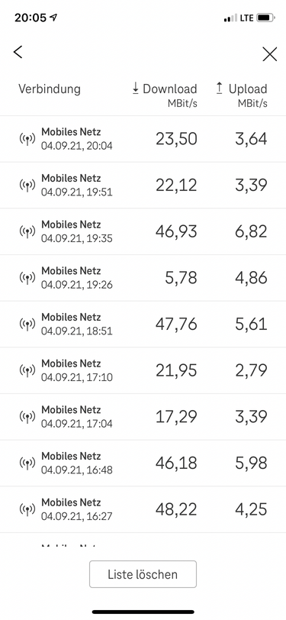Tap the location arrow beside clock
This screenshot has height=620, width=286.
click(x=53, y=18)
